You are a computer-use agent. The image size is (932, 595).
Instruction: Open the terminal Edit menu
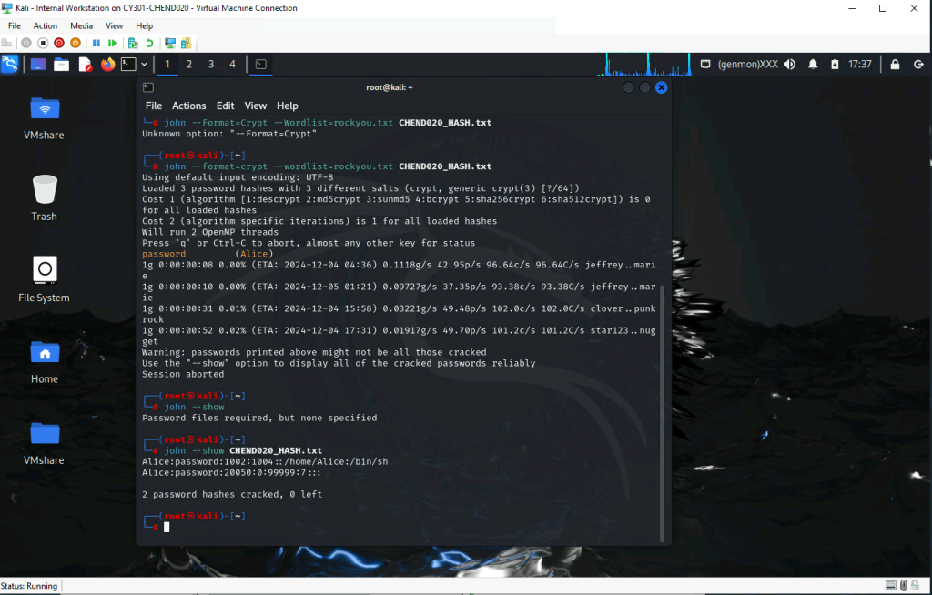pos(225,106)
